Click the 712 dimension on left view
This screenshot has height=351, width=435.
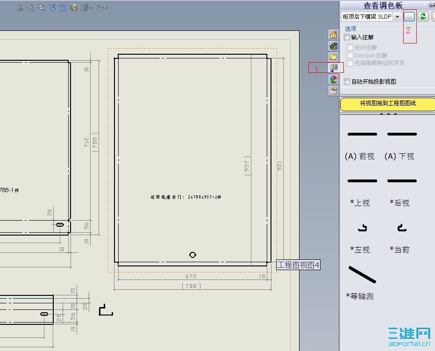(86, 143)
